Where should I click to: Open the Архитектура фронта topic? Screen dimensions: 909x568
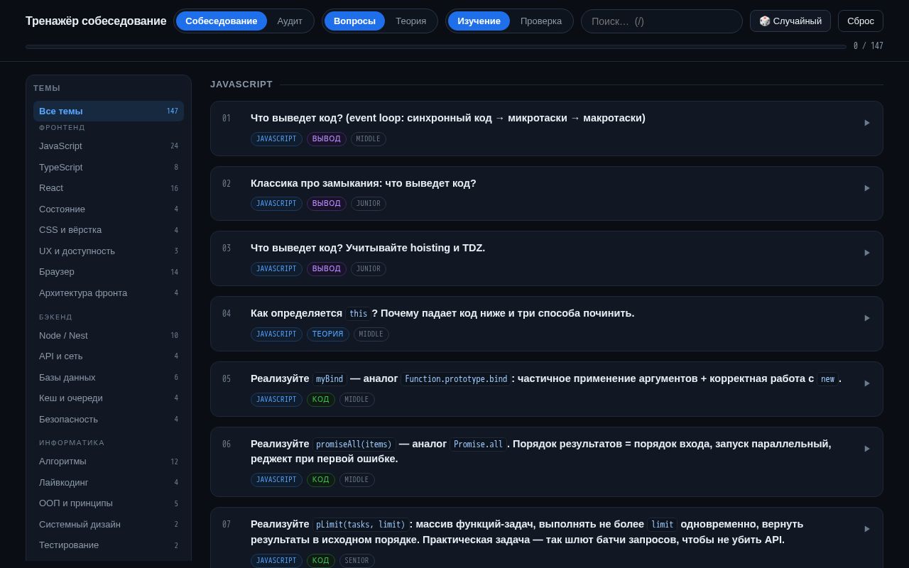pyautogui.click(x=109, y=293)
